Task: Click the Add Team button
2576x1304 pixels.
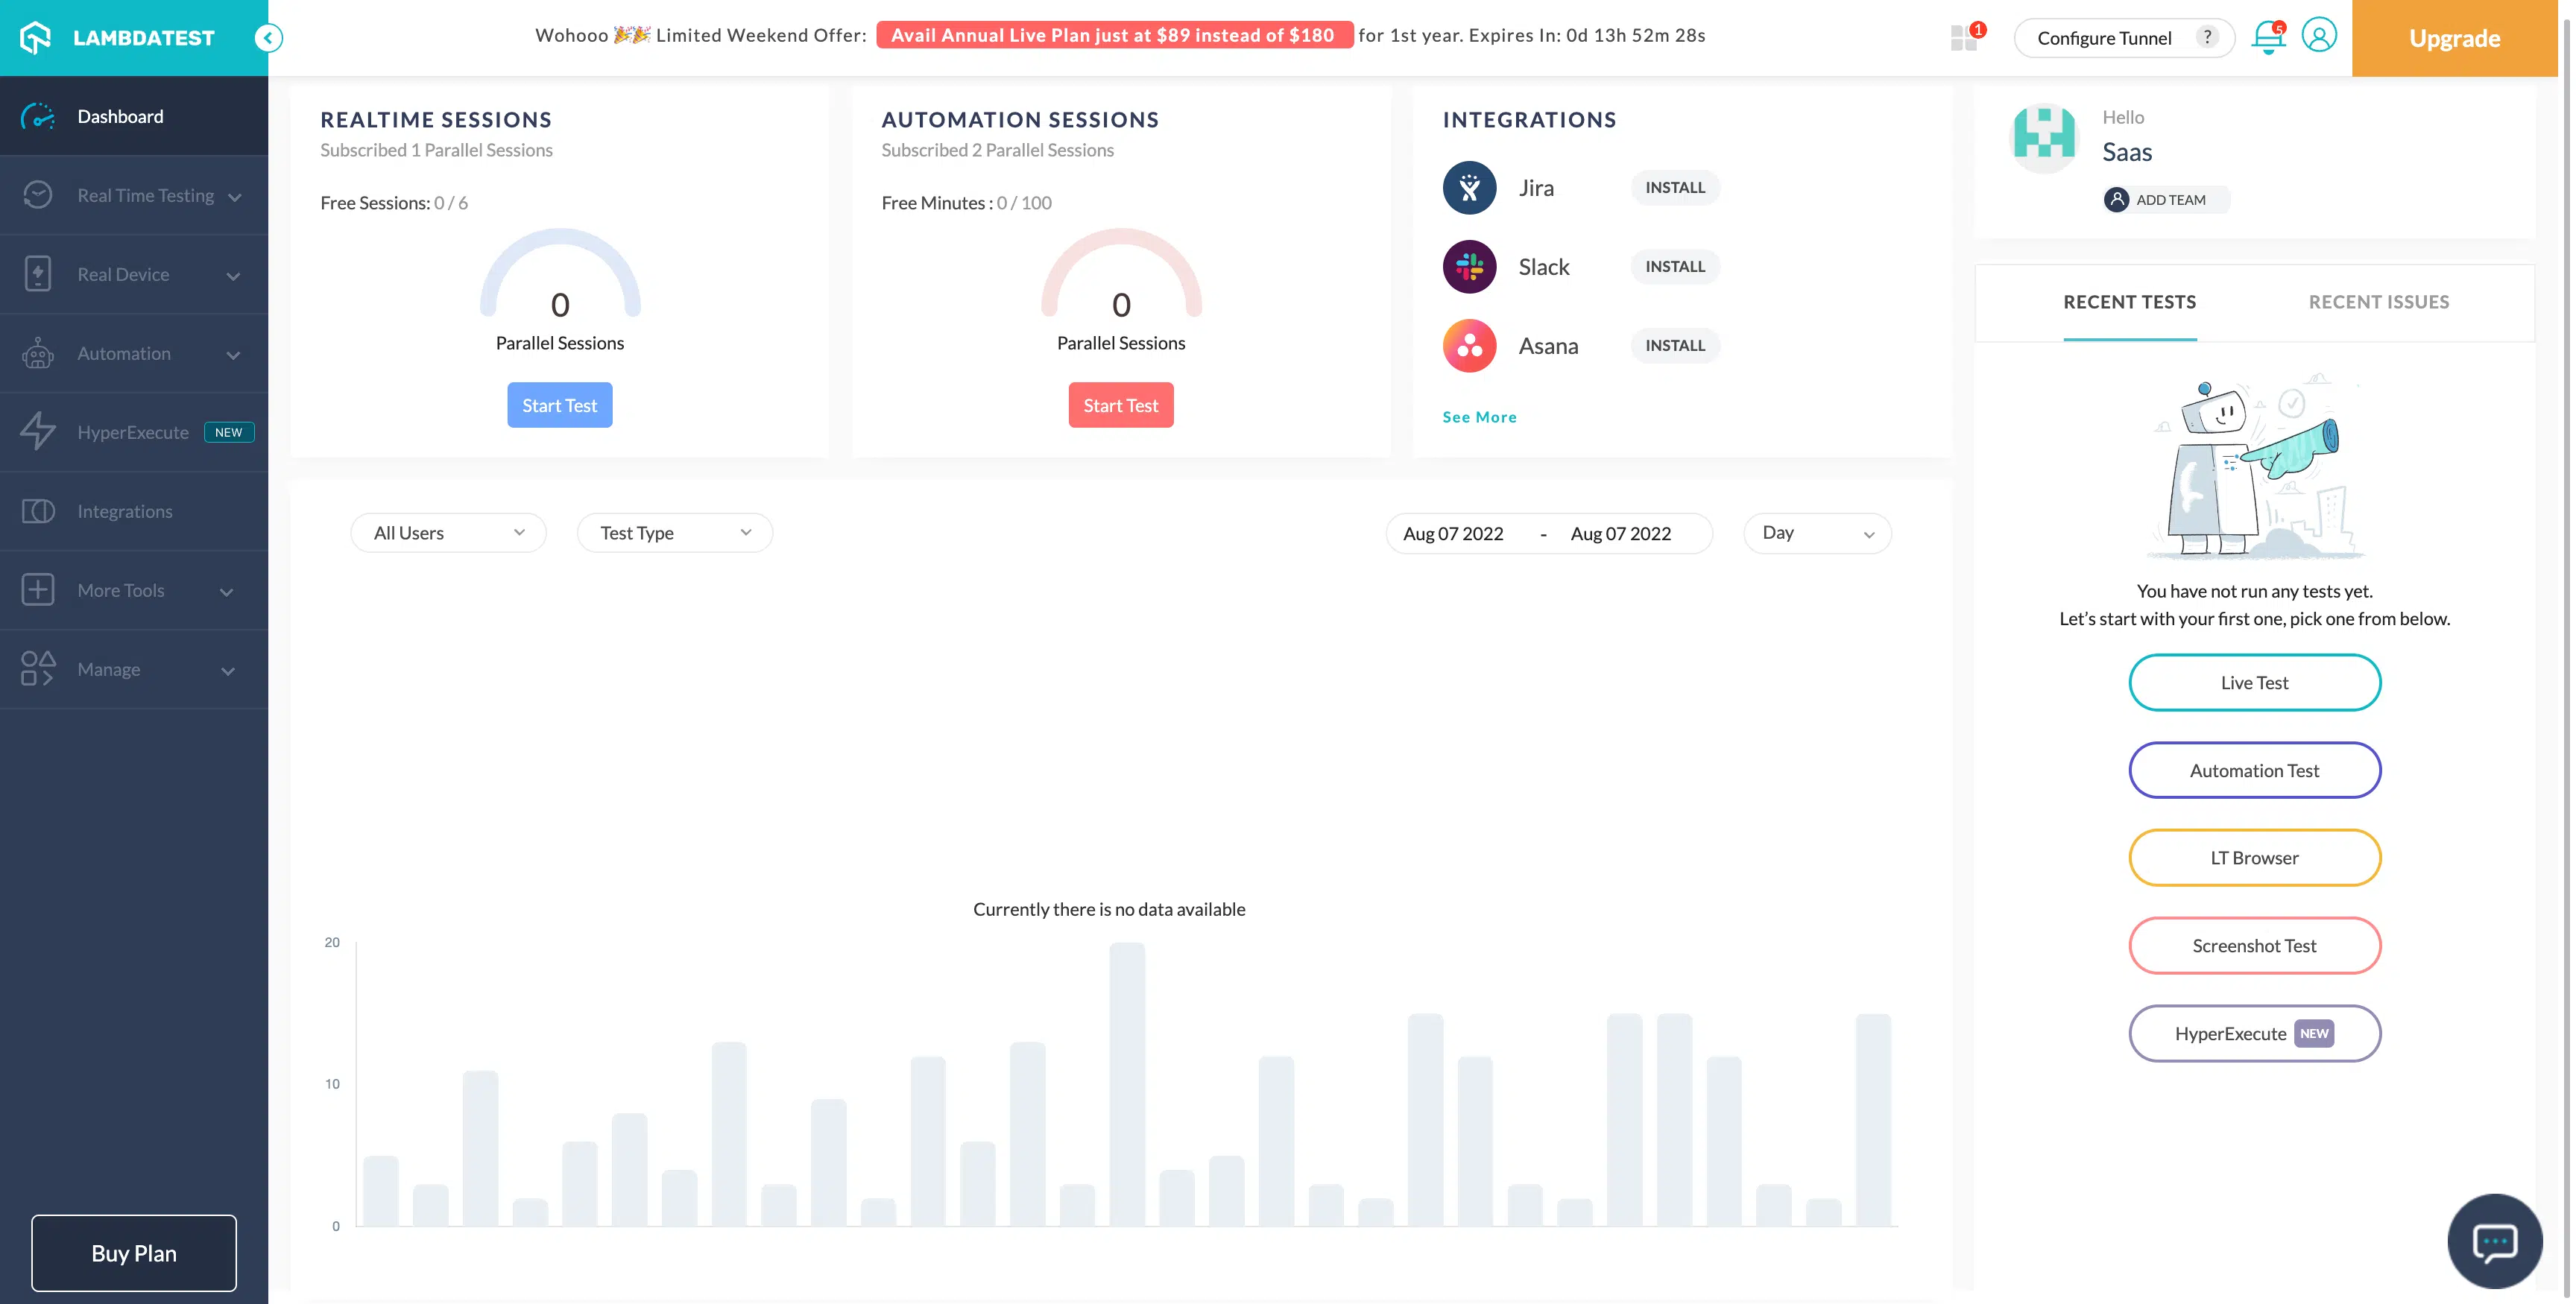Action: click(2167, 200)
